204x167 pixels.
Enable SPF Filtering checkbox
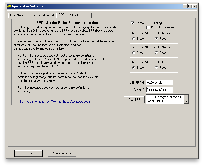(133, 23)
